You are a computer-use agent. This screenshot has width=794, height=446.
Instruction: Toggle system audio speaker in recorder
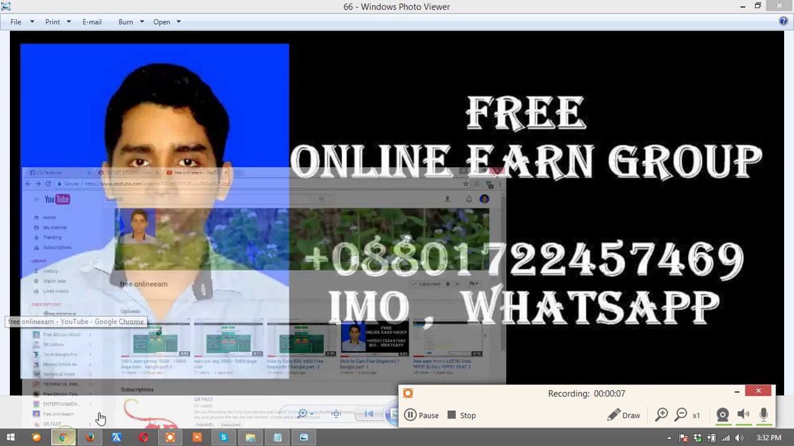743,415
